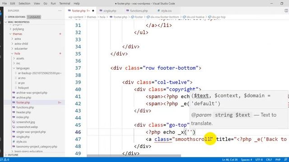The image size is (289, 162).
Task: Collapse the hola folder
Action: (x=17, y=54)
